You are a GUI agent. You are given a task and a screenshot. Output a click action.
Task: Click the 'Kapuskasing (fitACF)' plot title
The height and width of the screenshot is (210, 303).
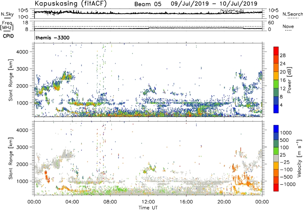pyautogui.click(x=70, y=3)
